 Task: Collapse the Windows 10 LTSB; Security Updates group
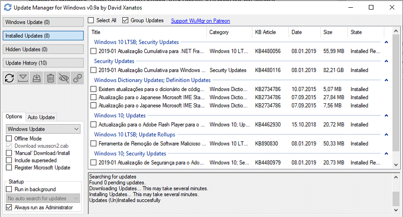[x=386, y=42]
